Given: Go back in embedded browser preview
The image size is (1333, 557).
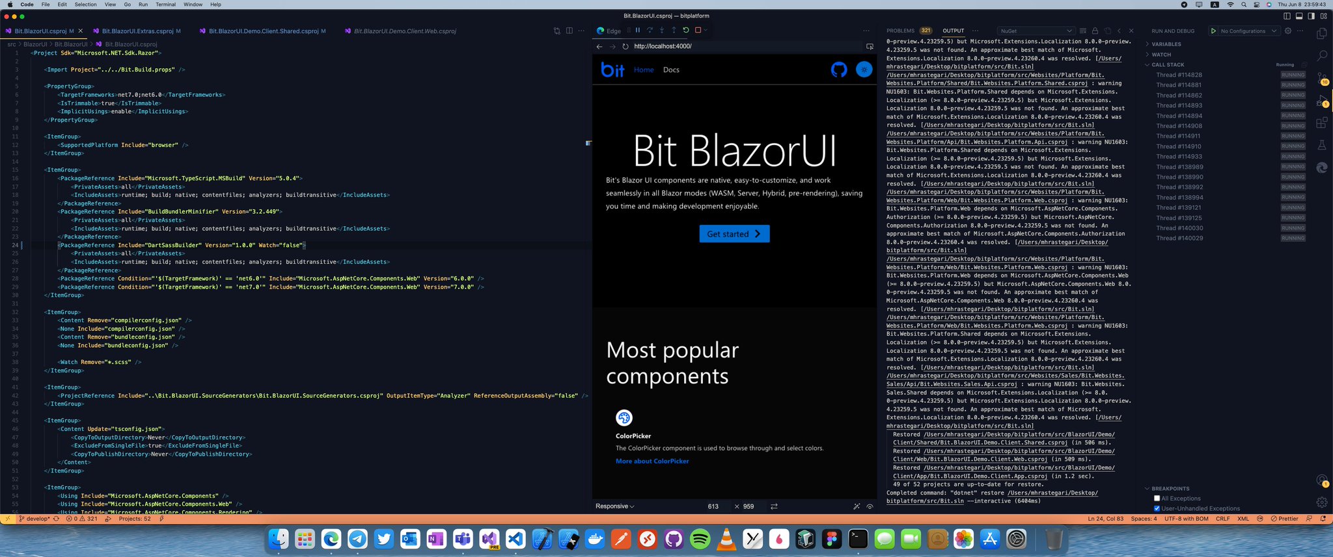Looking at the screenshot, I should point(599,46).
